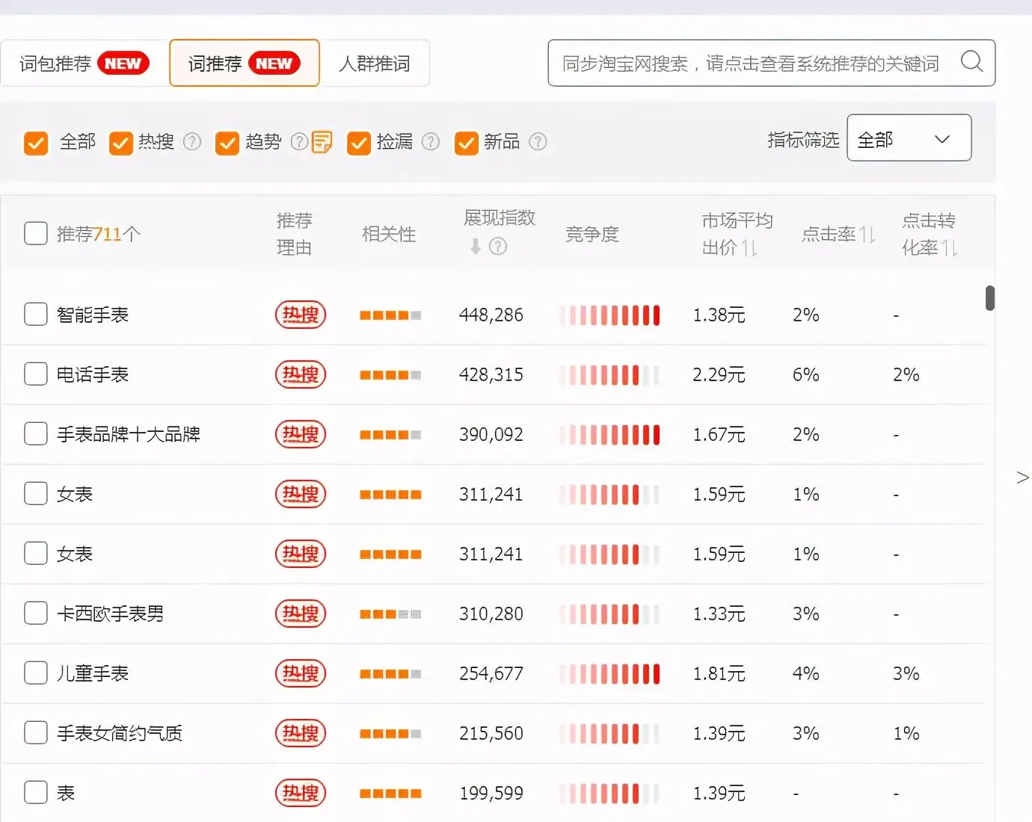Viewport: 1032px width, 822px height.
Task: Click the 推荐理由 column header
Action: (x=294, y=234)
